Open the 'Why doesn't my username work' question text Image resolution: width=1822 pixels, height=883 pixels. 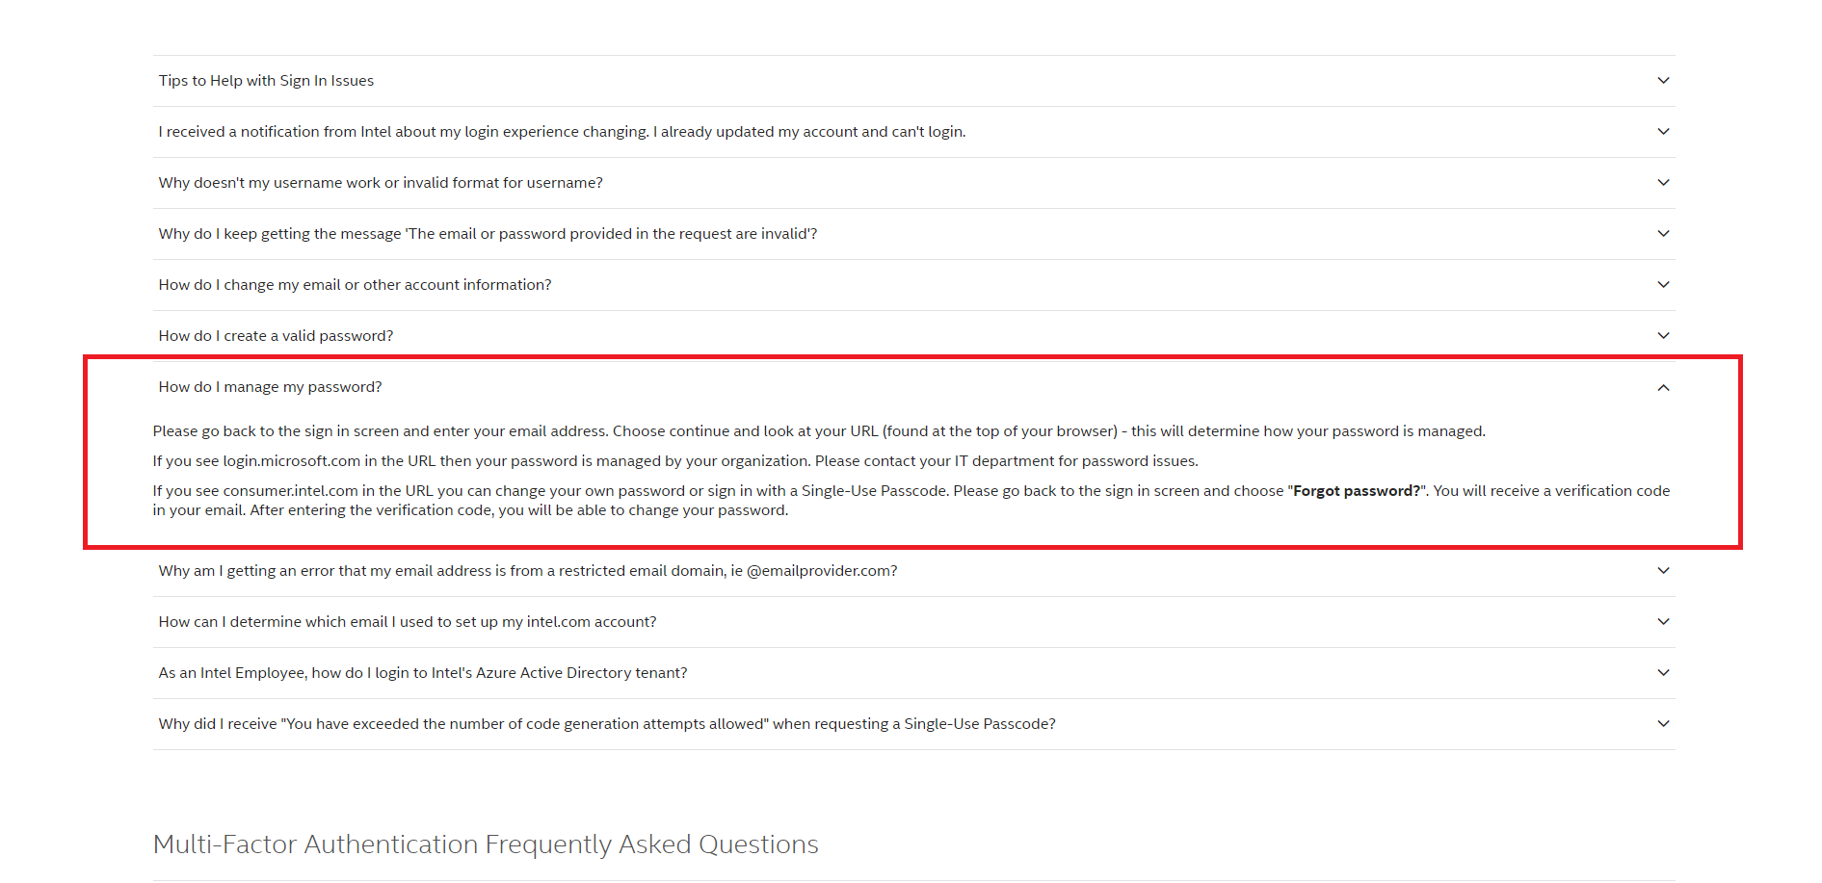pos(381,183)
